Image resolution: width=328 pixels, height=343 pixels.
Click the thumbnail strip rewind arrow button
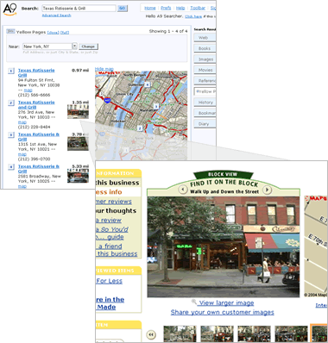click(151, 334)
